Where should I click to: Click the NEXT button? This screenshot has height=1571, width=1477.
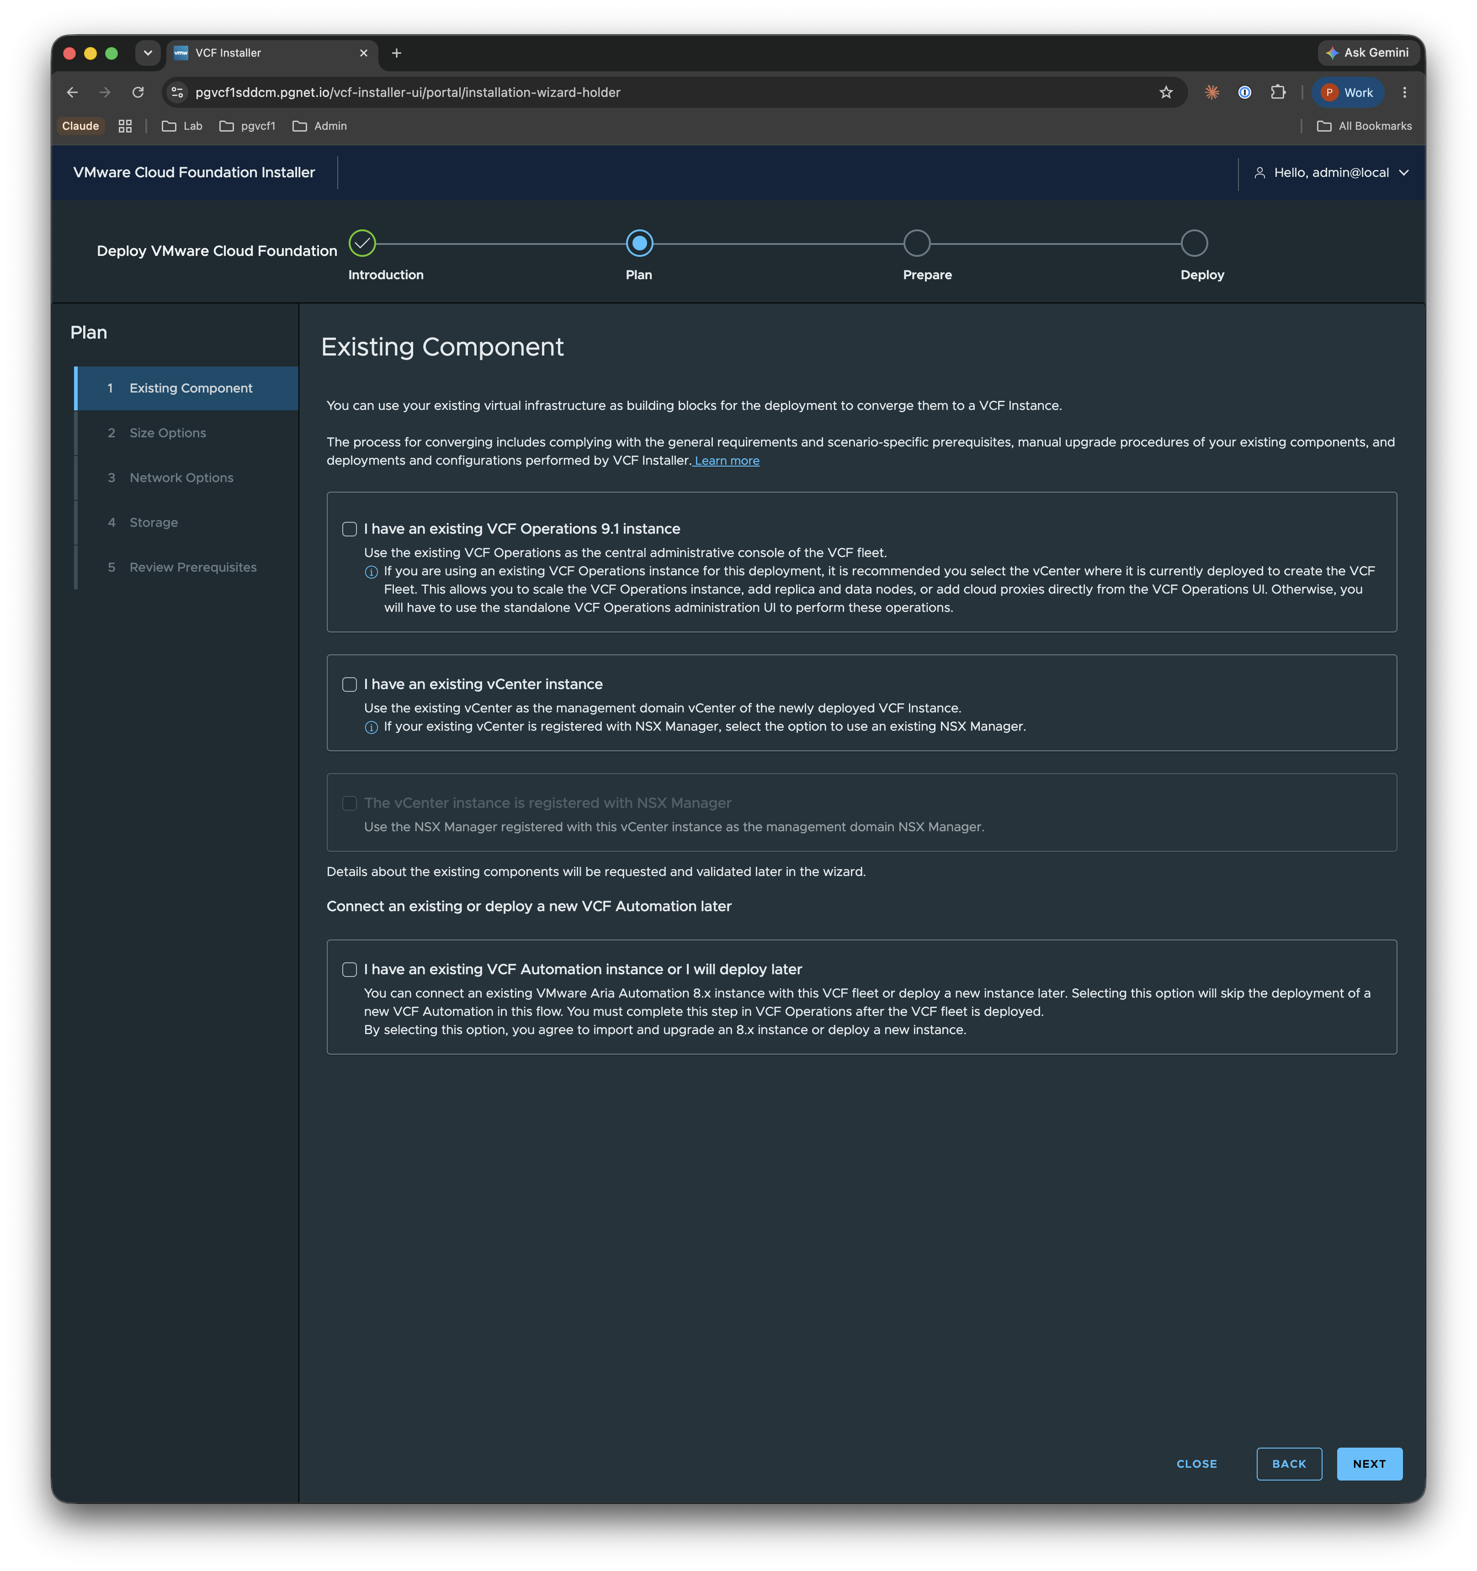coord(1369,1464)
